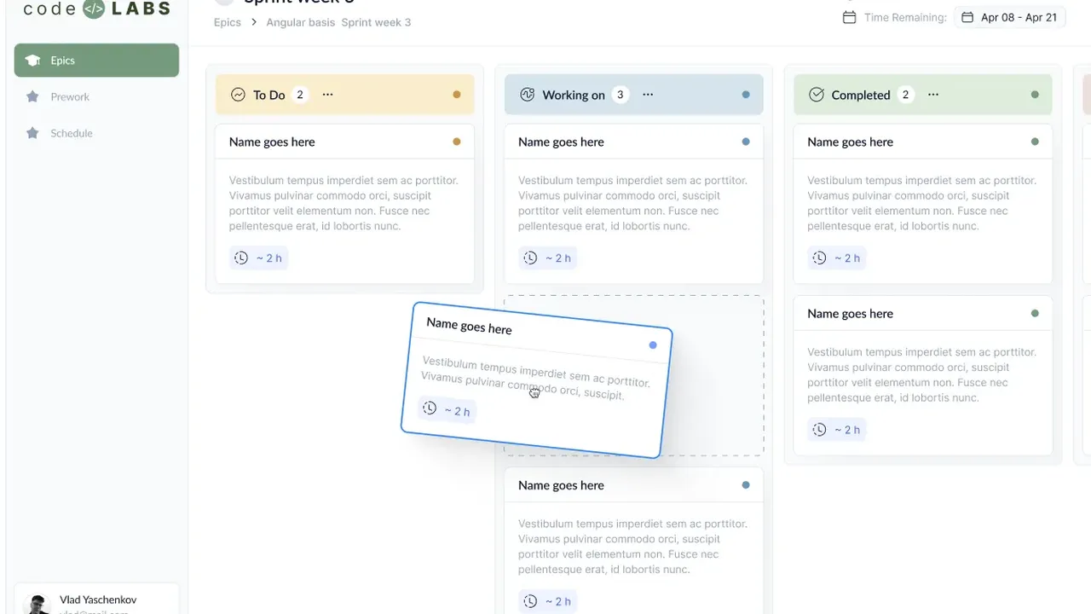Open Prework in the sidebar
This screenshot has height=614, width=1091.
click(x=69, y=97)
